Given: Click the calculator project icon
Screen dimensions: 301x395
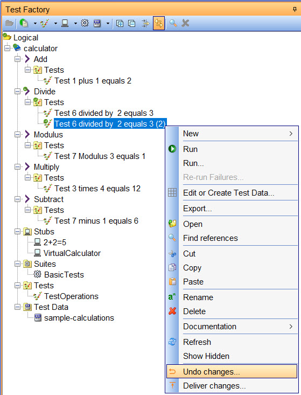Looking at the screenshot, I should tap(17, 47).
